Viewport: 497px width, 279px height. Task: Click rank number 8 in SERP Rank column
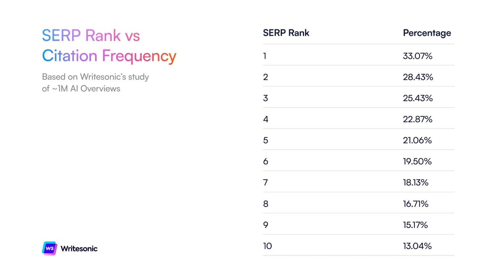click(x=266, y=204)
